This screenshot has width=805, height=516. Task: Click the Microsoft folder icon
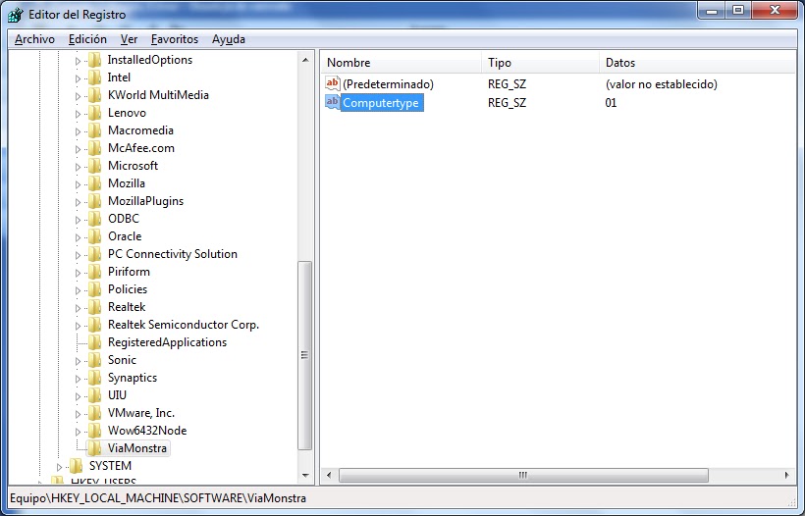(x=94, y=166)
